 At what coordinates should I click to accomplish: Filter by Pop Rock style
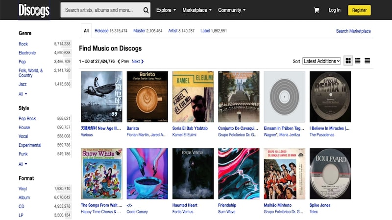click(27, 118)
